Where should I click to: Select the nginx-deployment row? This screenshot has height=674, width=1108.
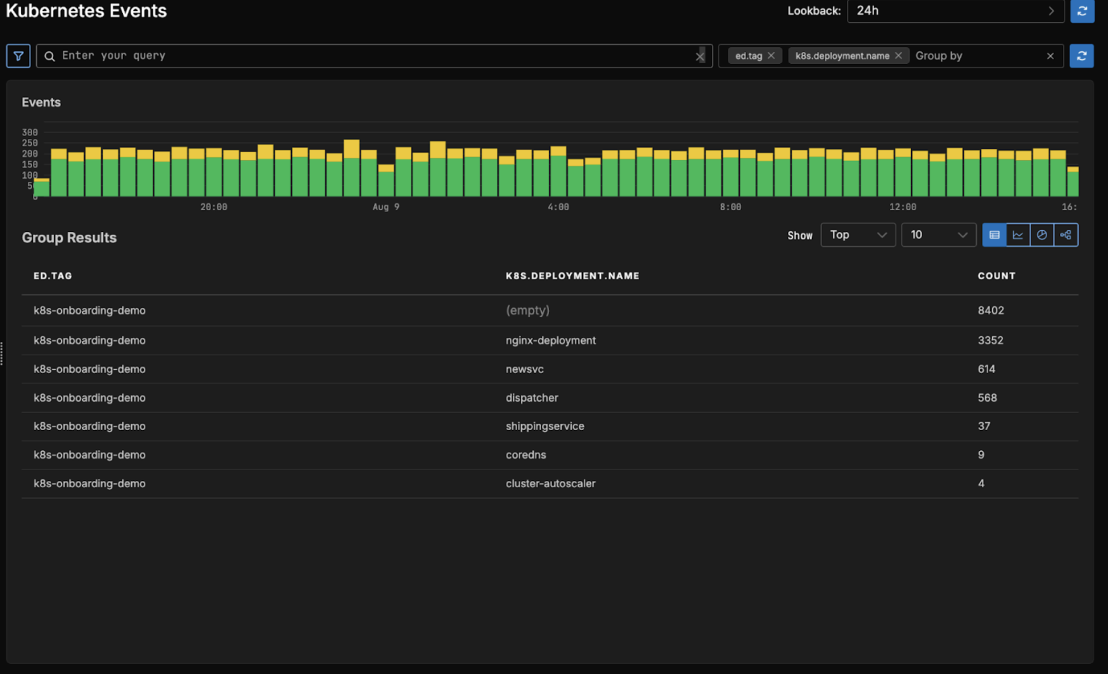point(550,340)
